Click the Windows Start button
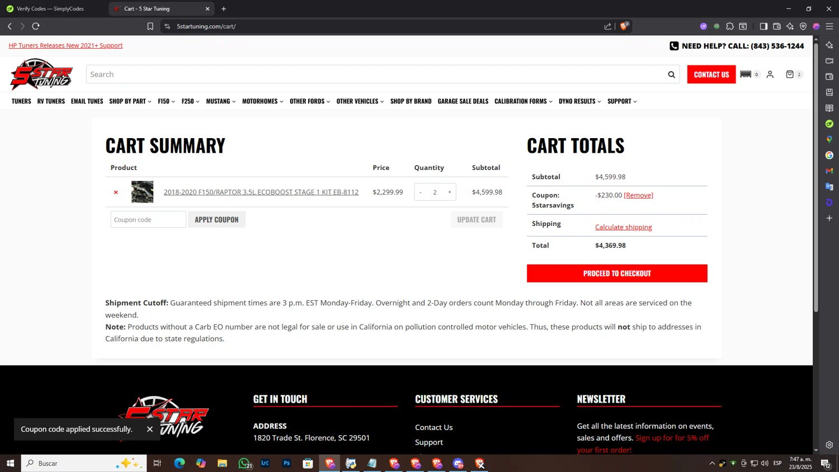The width and height of the screenshot is (839, 472). [10, 463]
